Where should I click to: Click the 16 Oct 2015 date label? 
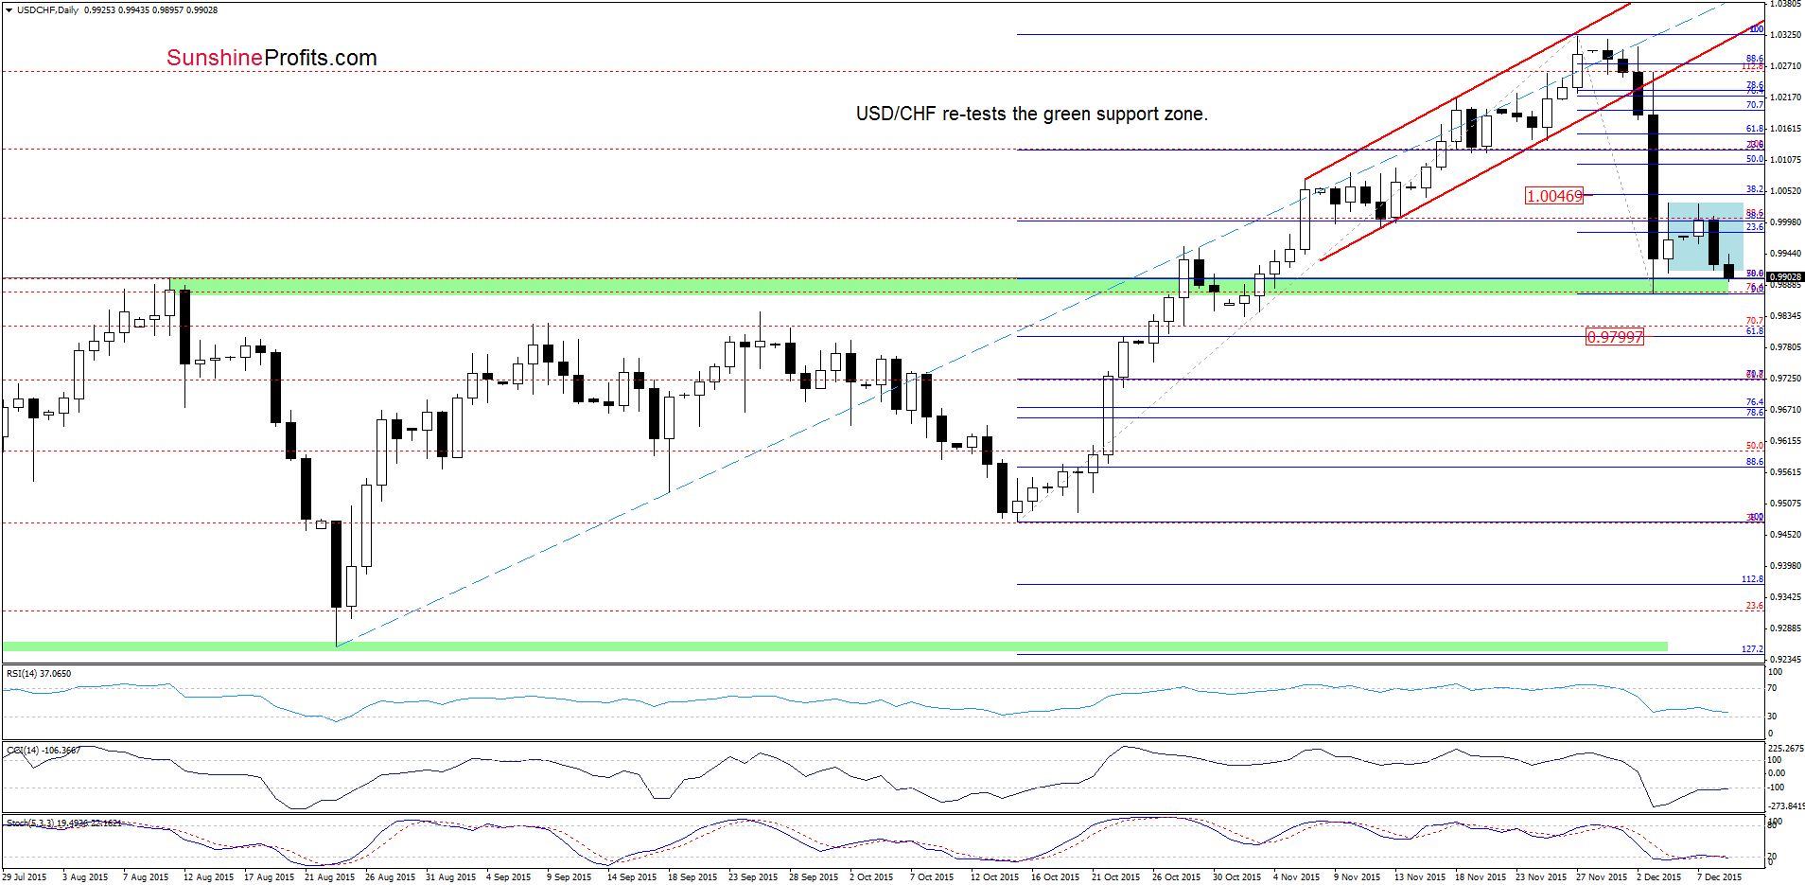(1055, 877)
